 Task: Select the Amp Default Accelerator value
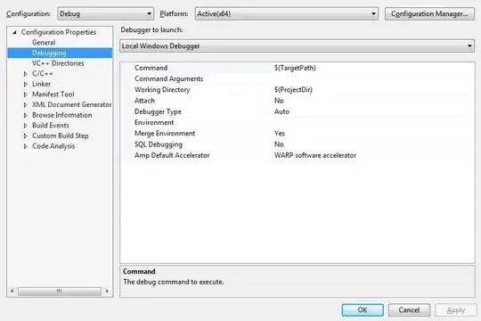point(315,155)
